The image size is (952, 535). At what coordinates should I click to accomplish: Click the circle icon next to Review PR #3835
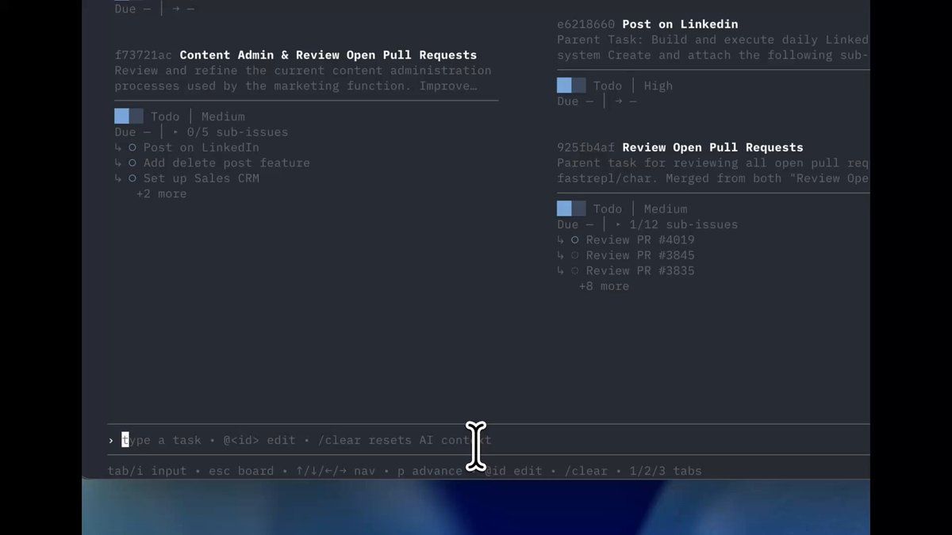coord(575,271)
